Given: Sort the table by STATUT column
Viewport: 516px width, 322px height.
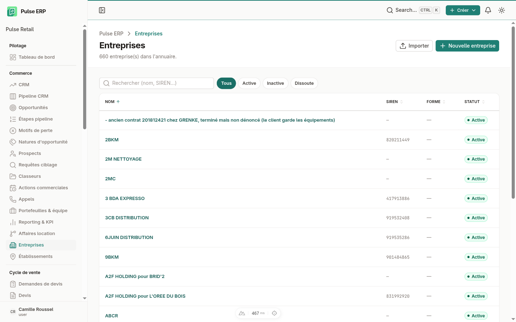Looking at the screenshot, I should pos(474,102).
